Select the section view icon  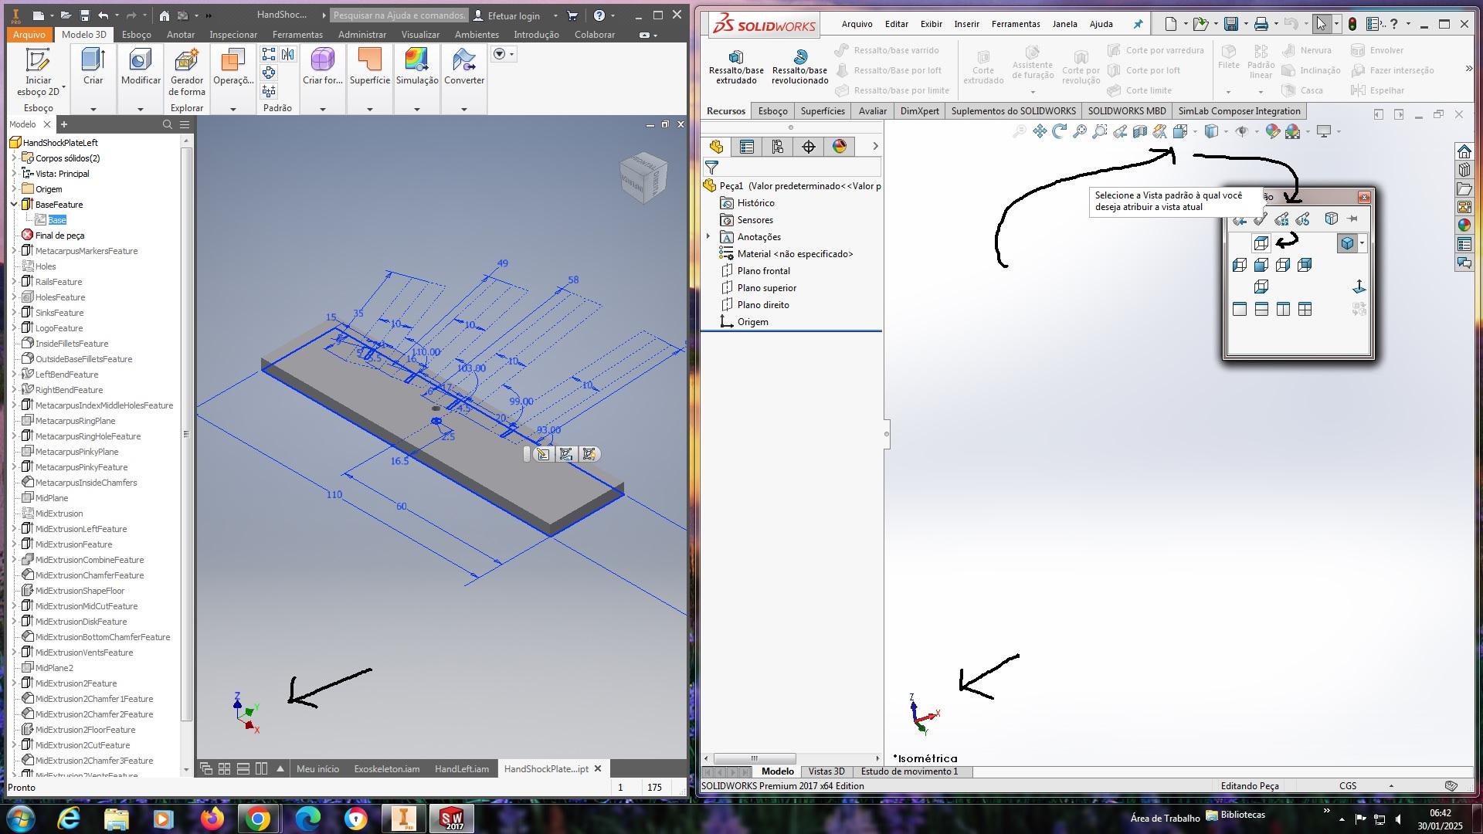(x=1140, y=132)
